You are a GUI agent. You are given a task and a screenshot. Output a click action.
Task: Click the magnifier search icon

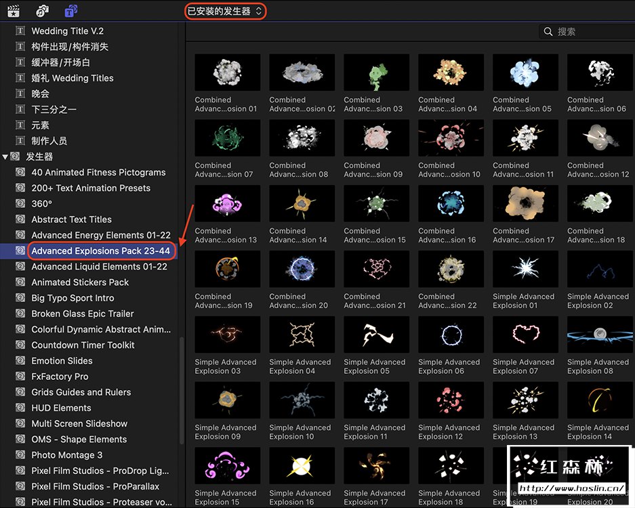(548, 32)
